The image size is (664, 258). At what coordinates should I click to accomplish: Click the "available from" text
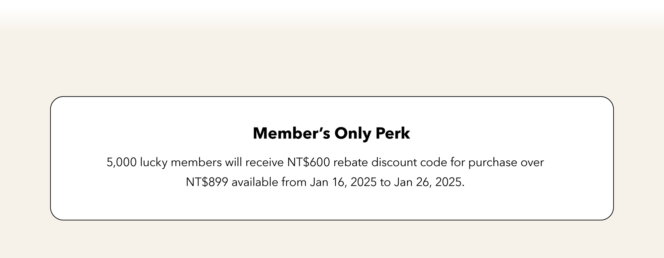269,182
